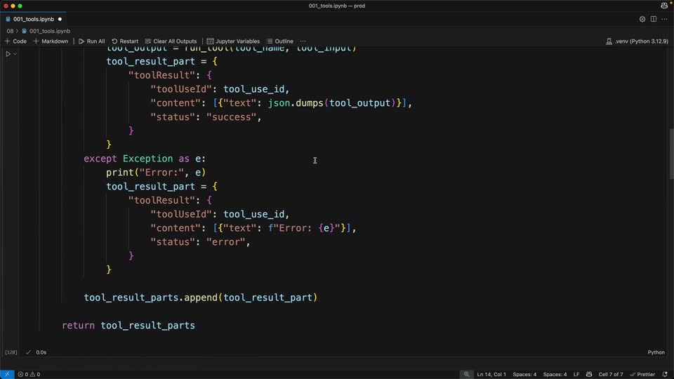Add a new Code cell
Screen dimensions: 674x379
[x=15, y=41]
